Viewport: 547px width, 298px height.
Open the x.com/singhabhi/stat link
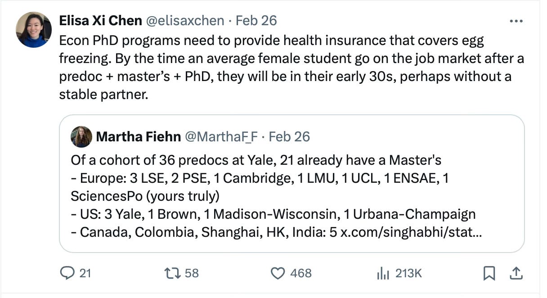tap(410, 232)
